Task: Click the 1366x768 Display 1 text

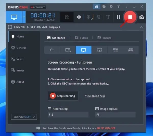Action: pyautogui.click(x=37, y=27)
